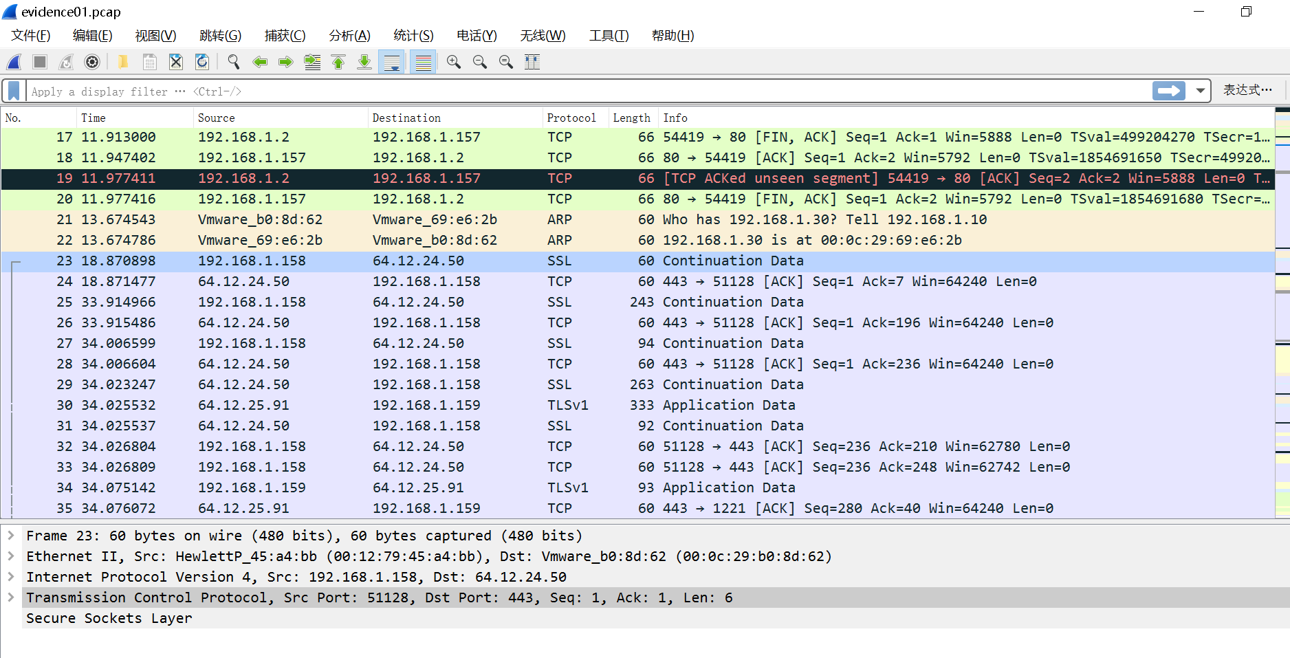This screenshot has height=658, width=1290.
Task: Close this capture file
Action: pyautogui.click(x=176, y=62)
